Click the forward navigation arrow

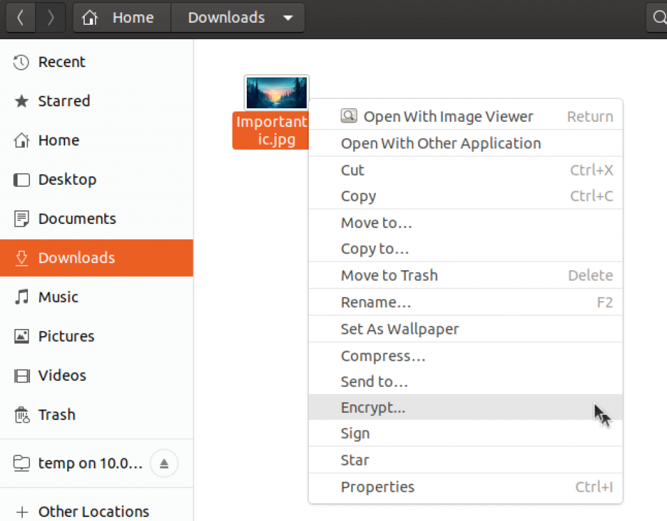pyautogui.click(x=51, y=18)
